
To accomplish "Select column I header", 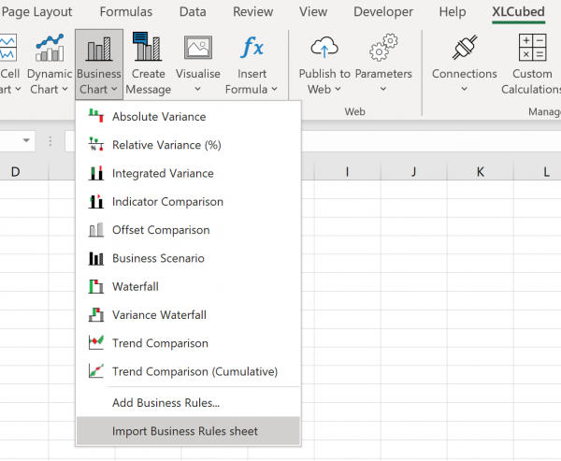I will [x=347, y=172].
